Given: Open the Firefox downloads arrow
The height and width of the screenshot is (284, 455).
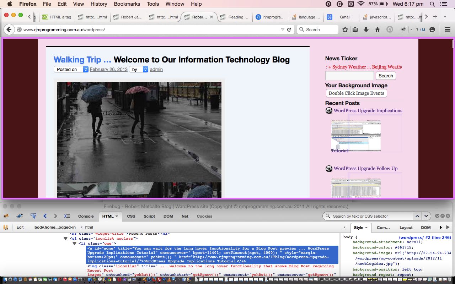Looking at the screenshot, I should coord(366,30).
